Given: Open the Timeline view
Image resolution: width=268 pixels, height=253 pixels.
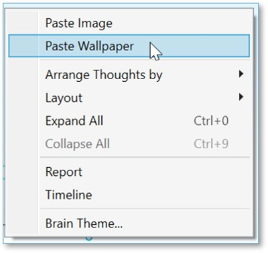Looking at the screenshot, I should (x=129, y=195).
